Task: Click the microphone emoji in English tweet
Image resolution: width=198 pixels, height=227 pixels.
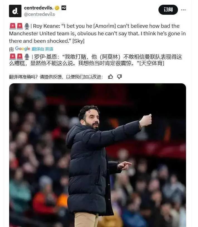Action: (x=27, y=26)
